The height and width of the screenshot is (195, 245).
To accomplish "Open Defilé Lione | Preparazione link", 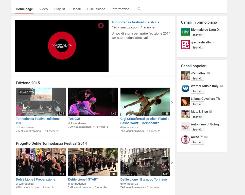I will [x=36, y=179].
